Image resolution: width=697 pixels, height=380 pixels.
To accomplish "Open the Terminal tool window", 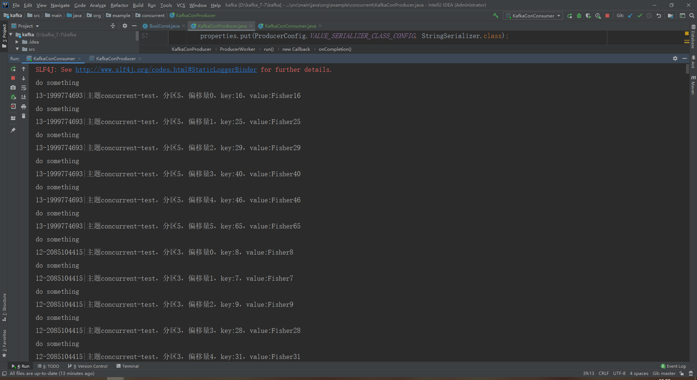I will tap(127, 366).
